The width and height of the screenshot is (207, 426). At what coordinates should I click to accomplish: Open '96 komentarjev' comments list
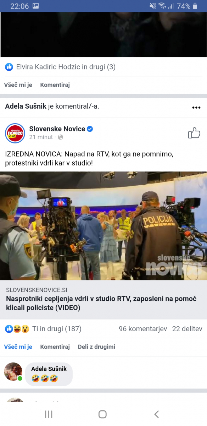pos(143,329)
